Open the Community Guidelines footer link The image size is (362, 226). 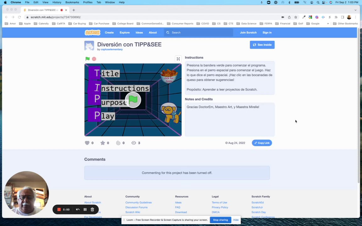tap(139, 202)
